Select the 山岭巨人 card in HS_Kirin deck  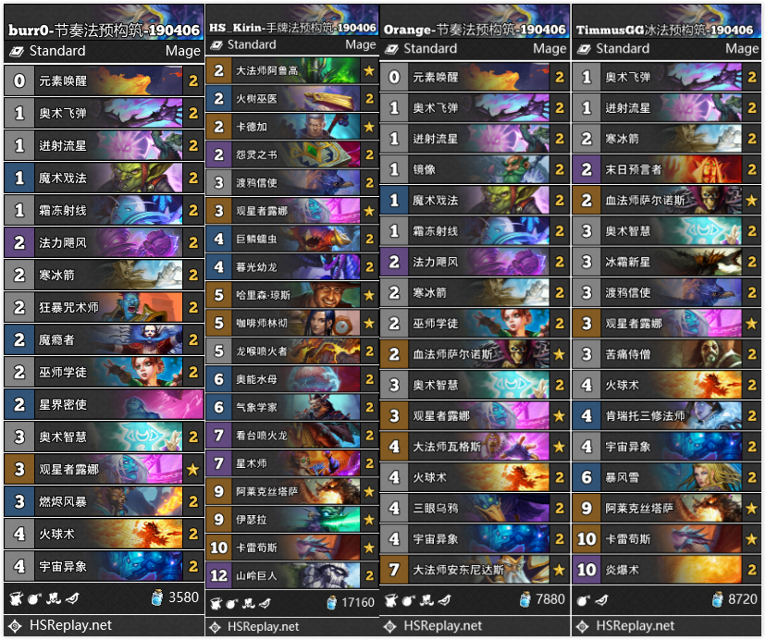click(291, 575)
